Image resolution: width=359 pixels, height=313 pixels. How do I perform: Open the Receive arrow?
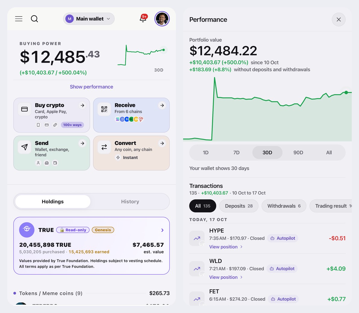(162, 105)
